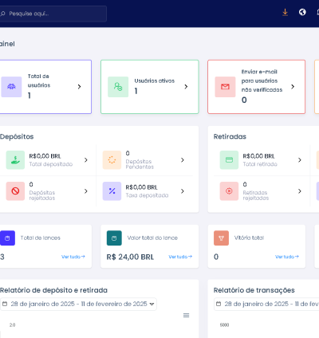Click Ver tudo under Vitória total
319x338 pixels.
[287, 257]
